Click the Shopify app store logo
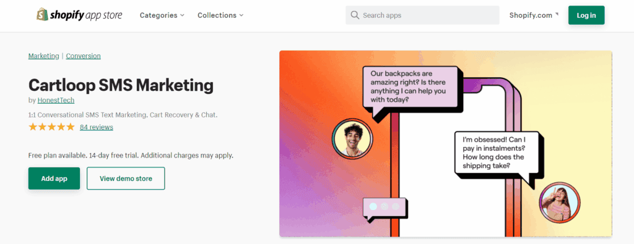 click(x=79, y=15)
